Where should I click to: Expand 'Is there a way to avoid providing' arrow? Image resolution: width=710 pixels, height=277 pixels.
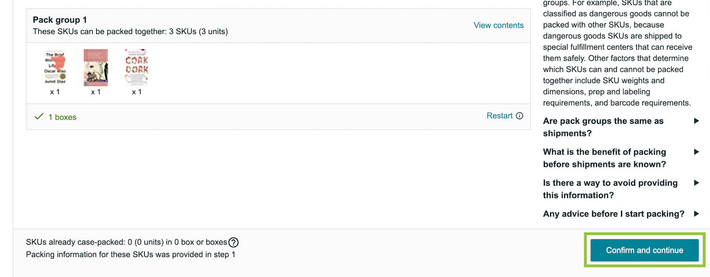tap(696, 183)
